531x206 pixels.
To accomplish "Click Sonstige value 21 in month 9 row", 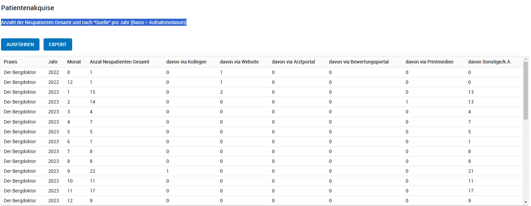I will click(471, 171).
